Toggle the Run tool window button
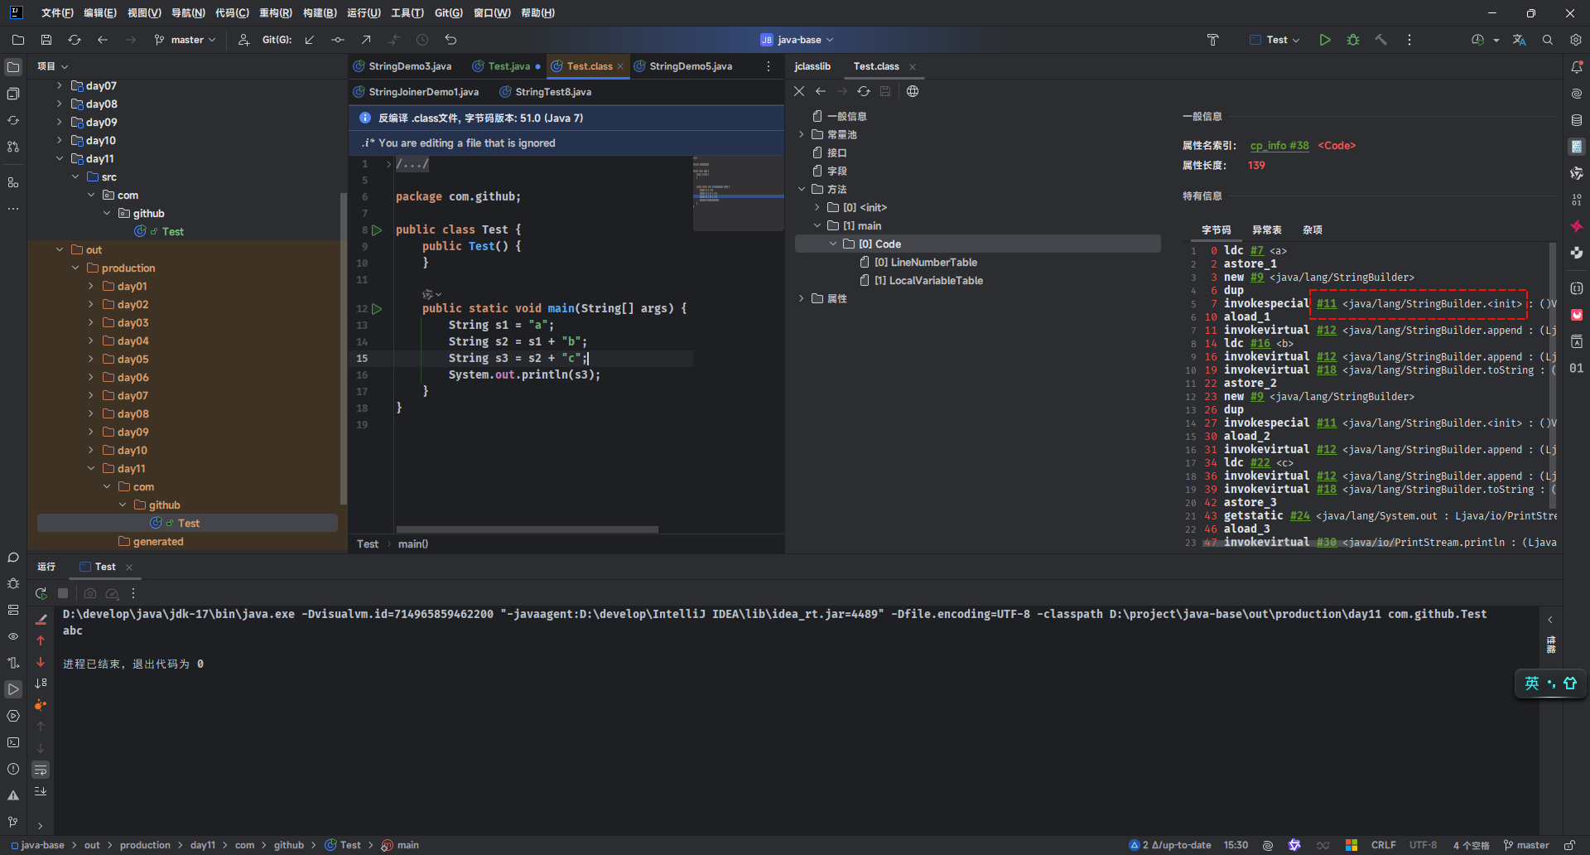The width and height of the screenshot is (1590, 855). [x=13, y=689]
